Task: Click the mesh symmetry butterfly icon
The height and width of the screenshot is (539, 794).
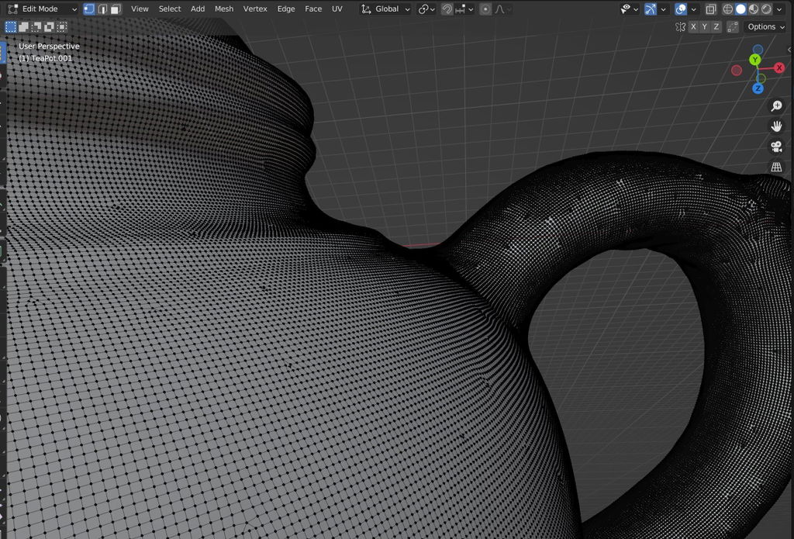Action: coord(680,27)
